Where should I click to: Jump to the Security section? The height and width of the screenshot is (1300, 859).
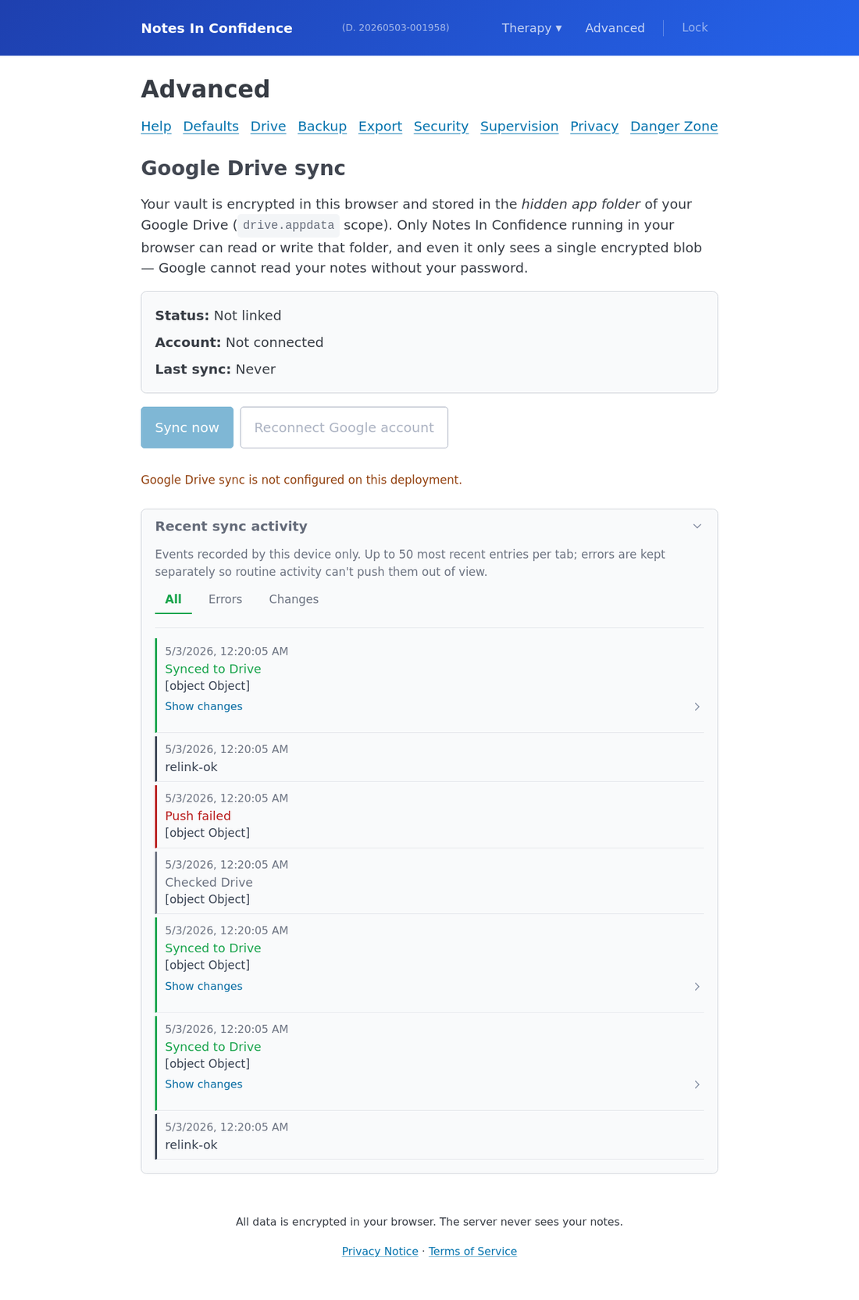(x=441, y=127)
